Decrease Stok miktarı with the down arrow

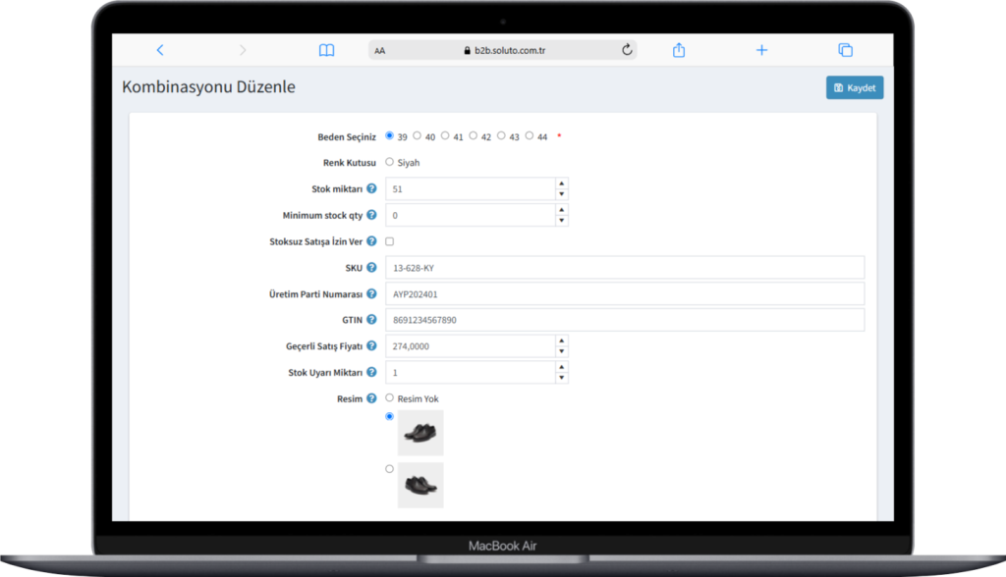pos(561,194)
